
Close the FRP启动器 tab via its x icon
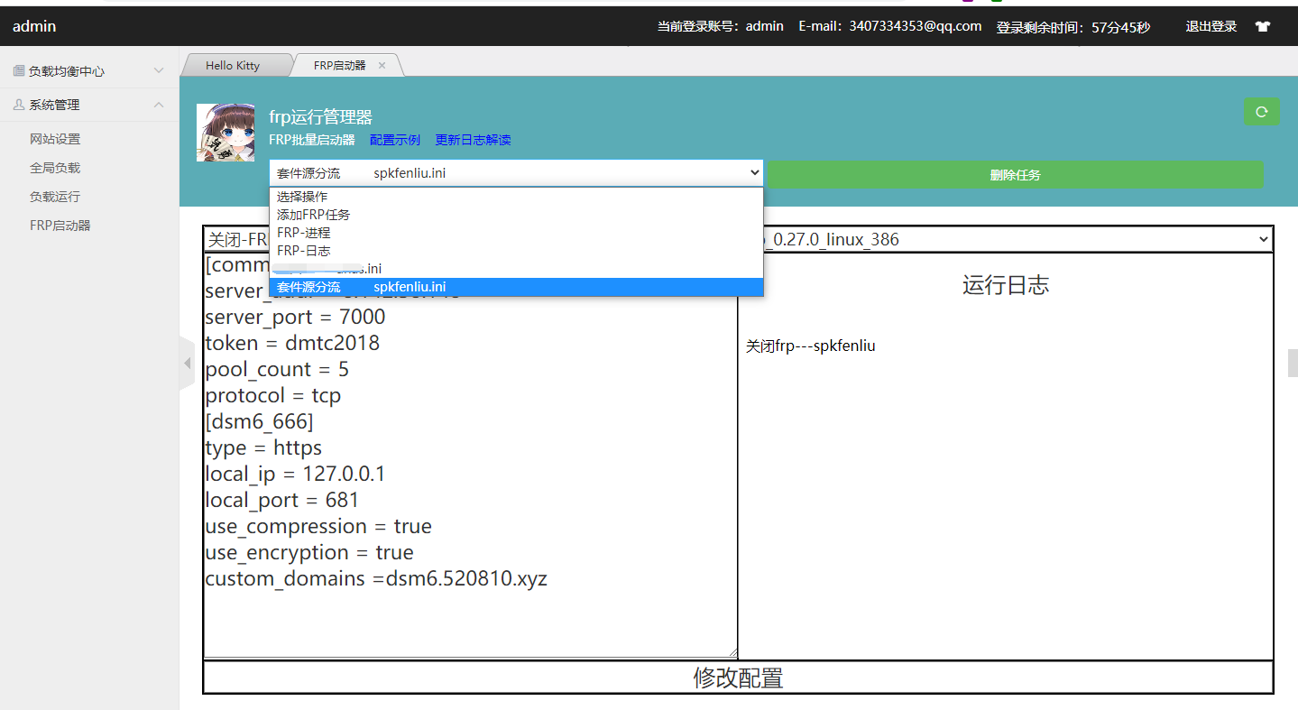pos(381,64)
